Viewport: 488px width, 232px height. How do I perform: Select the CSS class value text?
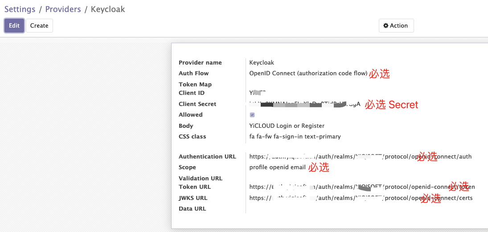[x=295, y=137]
